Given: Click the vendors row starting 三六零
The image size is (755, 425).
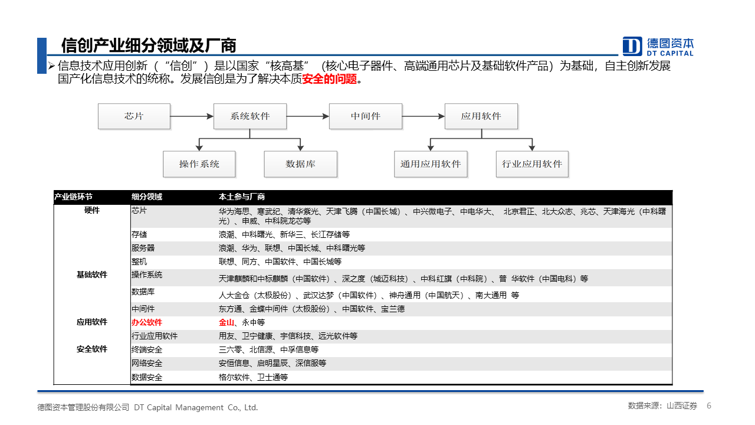Looking at the screenshot, I should (x=269, y=349).
